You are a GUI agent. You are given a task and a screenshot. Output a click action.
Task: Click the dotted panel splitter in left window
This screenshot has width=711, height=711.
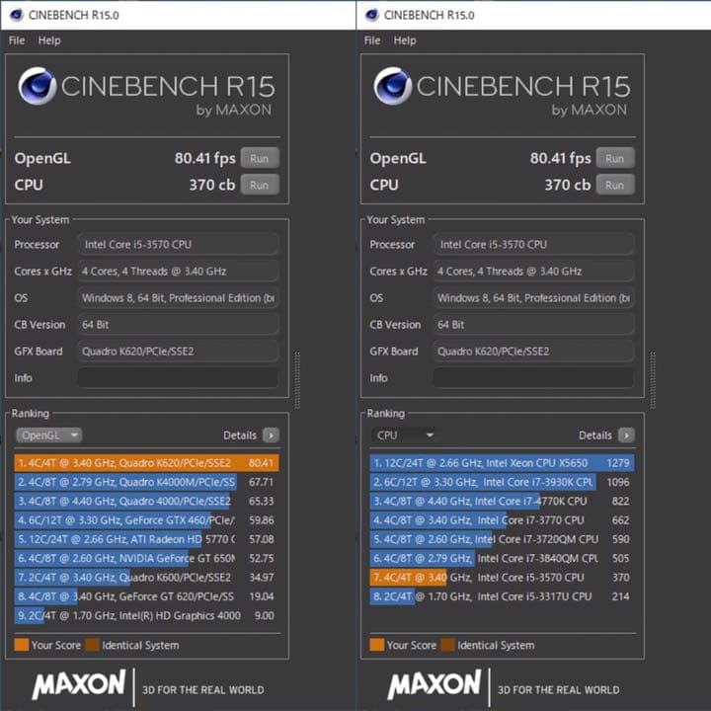(297, 379)
